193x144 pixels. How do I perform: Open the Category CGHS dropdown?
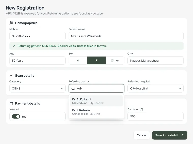pos(37,88)
